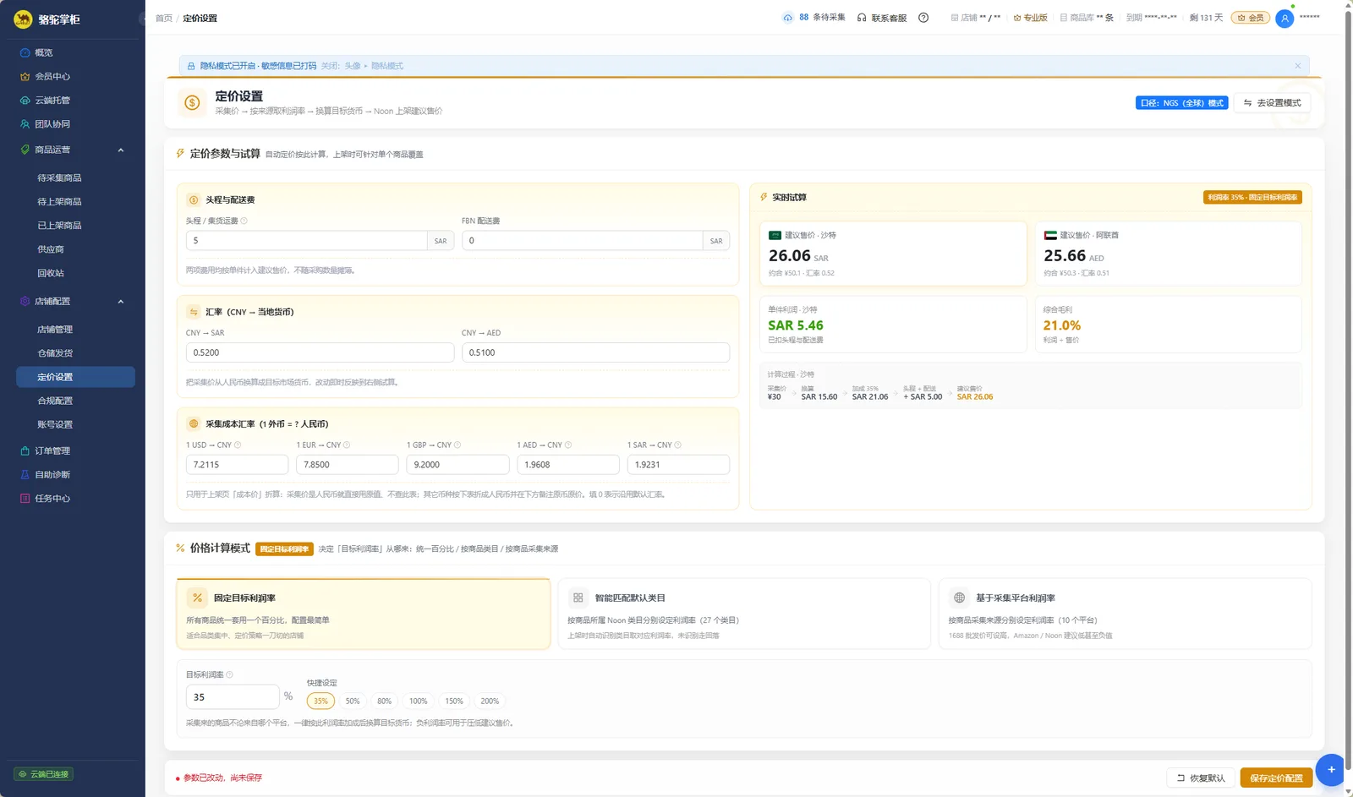
Task: Click the CNY → SAR exchange rate field
Action: (x=320, y=352)
